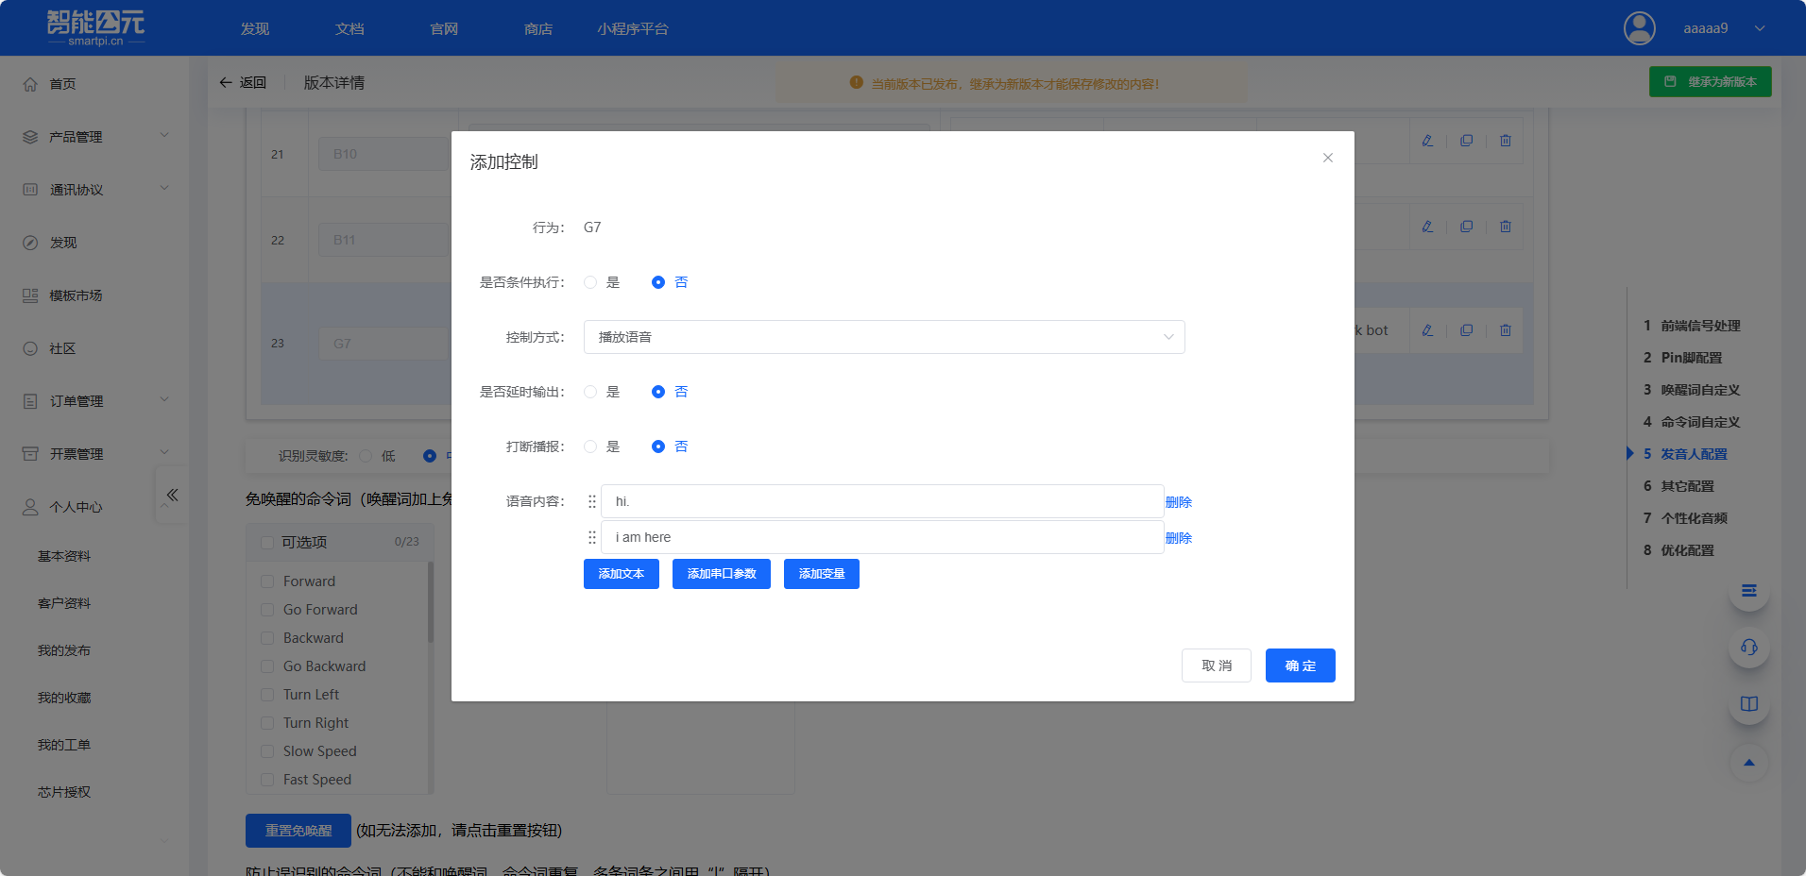Click the 'i am here' voice input field
The image size is (1806, 876).
(x=881, y=536)
